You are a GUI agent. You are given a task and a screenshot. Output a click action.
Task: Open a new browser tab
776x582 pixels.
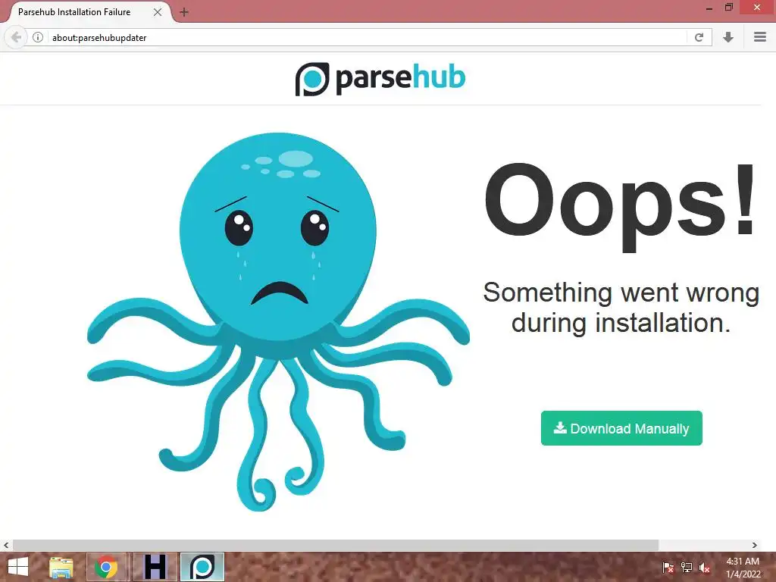184,12
